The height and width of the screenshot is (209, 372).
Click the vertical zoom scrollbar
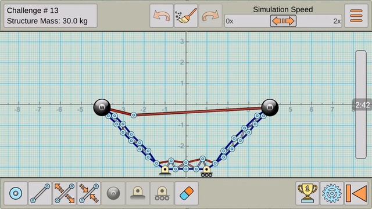click(361, 105)
